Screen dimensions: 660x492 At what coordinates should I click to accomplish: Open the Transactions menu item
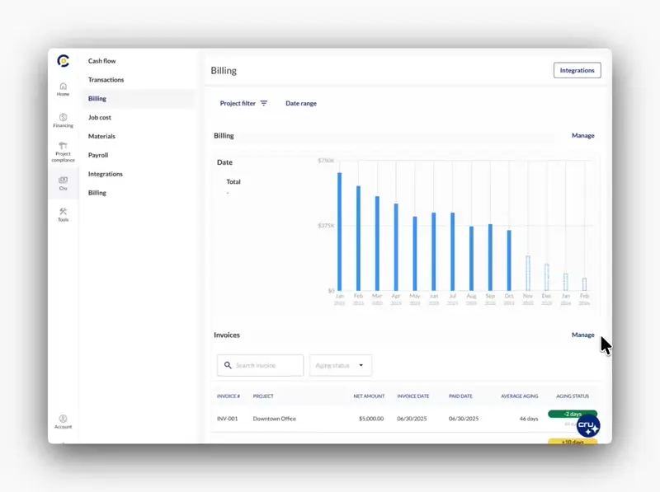coord(106,80)
